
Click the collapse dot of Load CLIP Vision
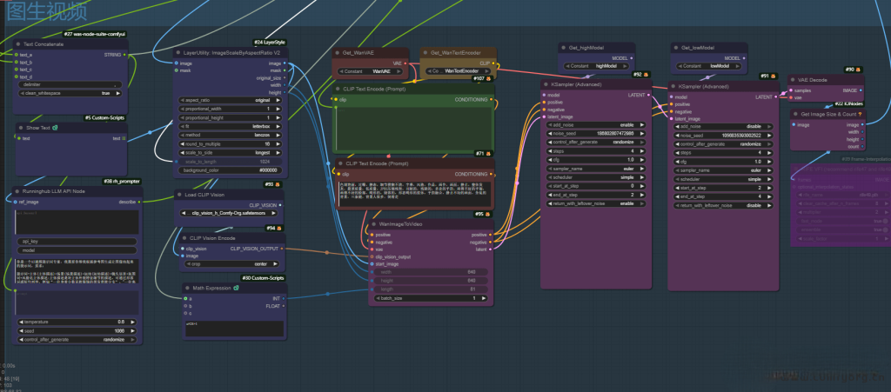click(180, 195)
